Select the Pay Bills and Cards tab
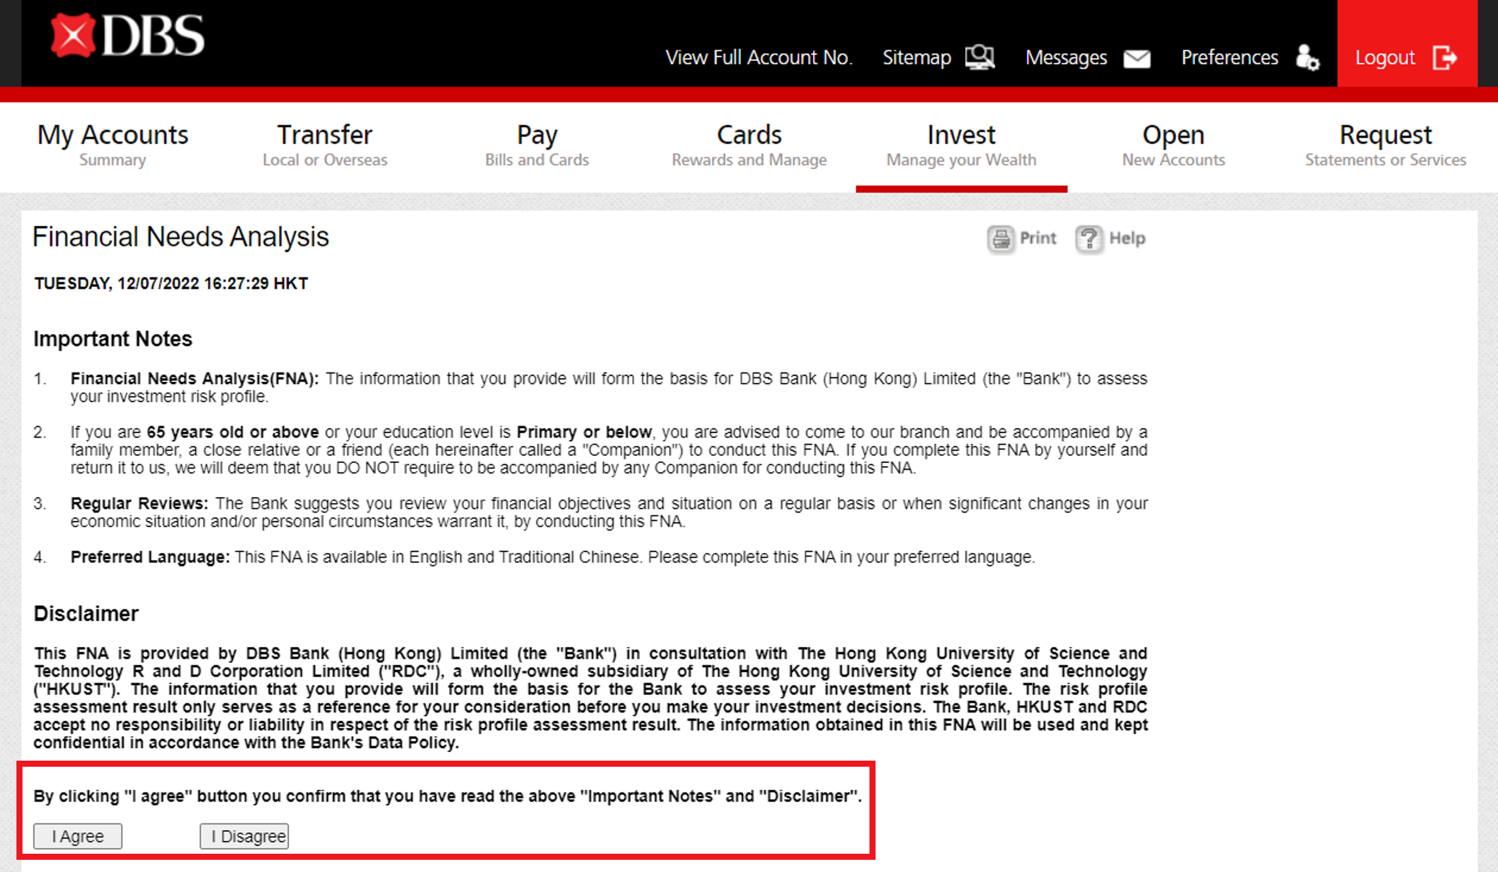1498x872 pixels. (537, 145)
